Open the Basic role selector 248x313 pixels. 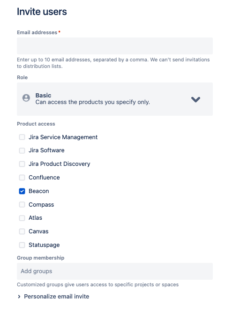(x=115, y=99)
